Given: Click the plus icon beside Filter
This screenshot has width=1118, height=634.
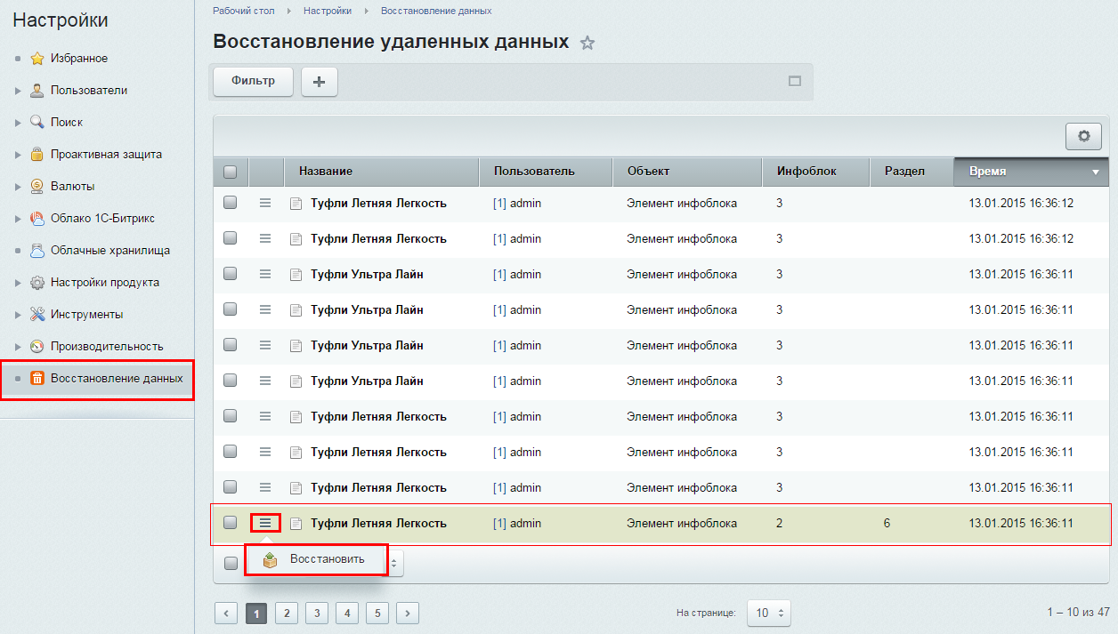Looking at the screenshot, I should [320, 82].
